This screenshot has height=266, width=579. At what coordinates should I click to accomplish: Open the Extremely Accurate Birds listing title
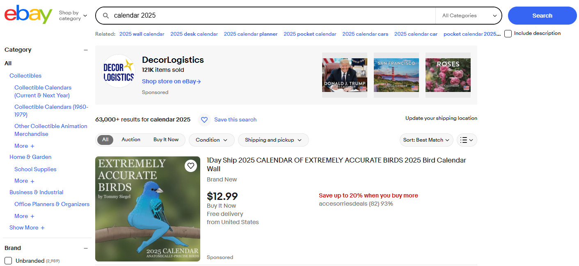[x=336, y=165]
